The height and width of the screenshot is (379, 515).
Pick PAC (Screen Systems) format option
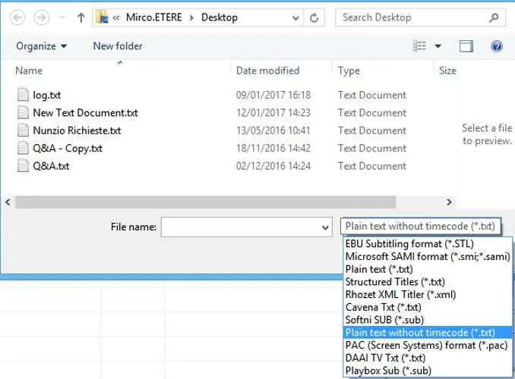415,345
